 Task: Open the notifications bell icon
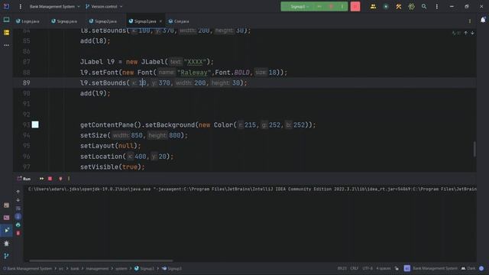pyautogui.click(x=483, y=20)
